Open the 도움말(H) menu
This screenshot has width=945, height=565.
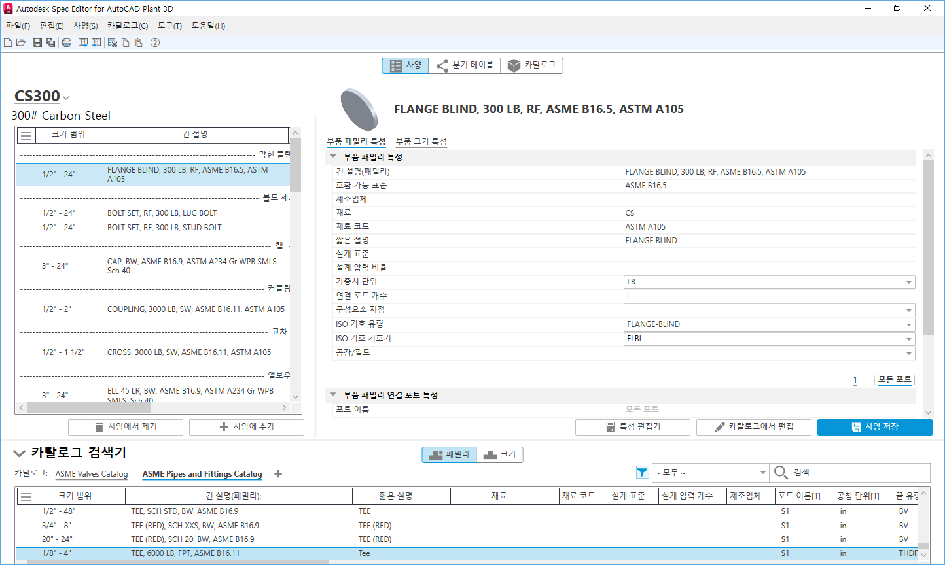point(208,26)
